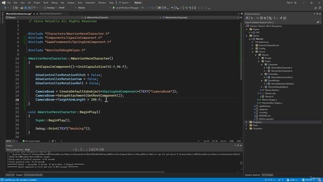Open the Build menu

coord(46,3)
